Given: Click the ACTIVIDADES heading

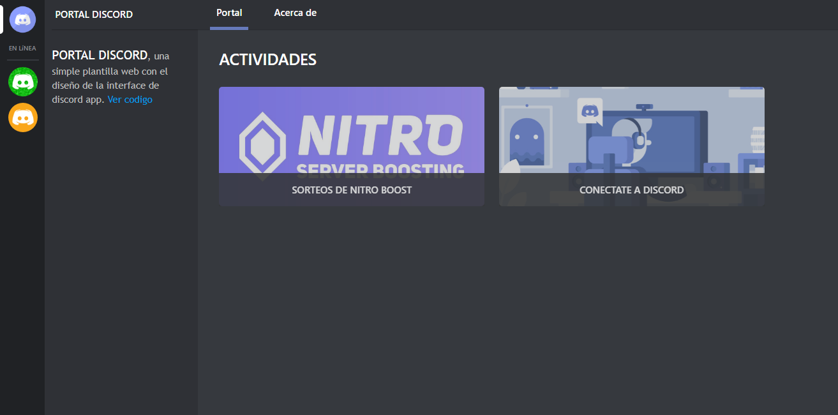Looking at the screenshot, I should tap(268, 60).
